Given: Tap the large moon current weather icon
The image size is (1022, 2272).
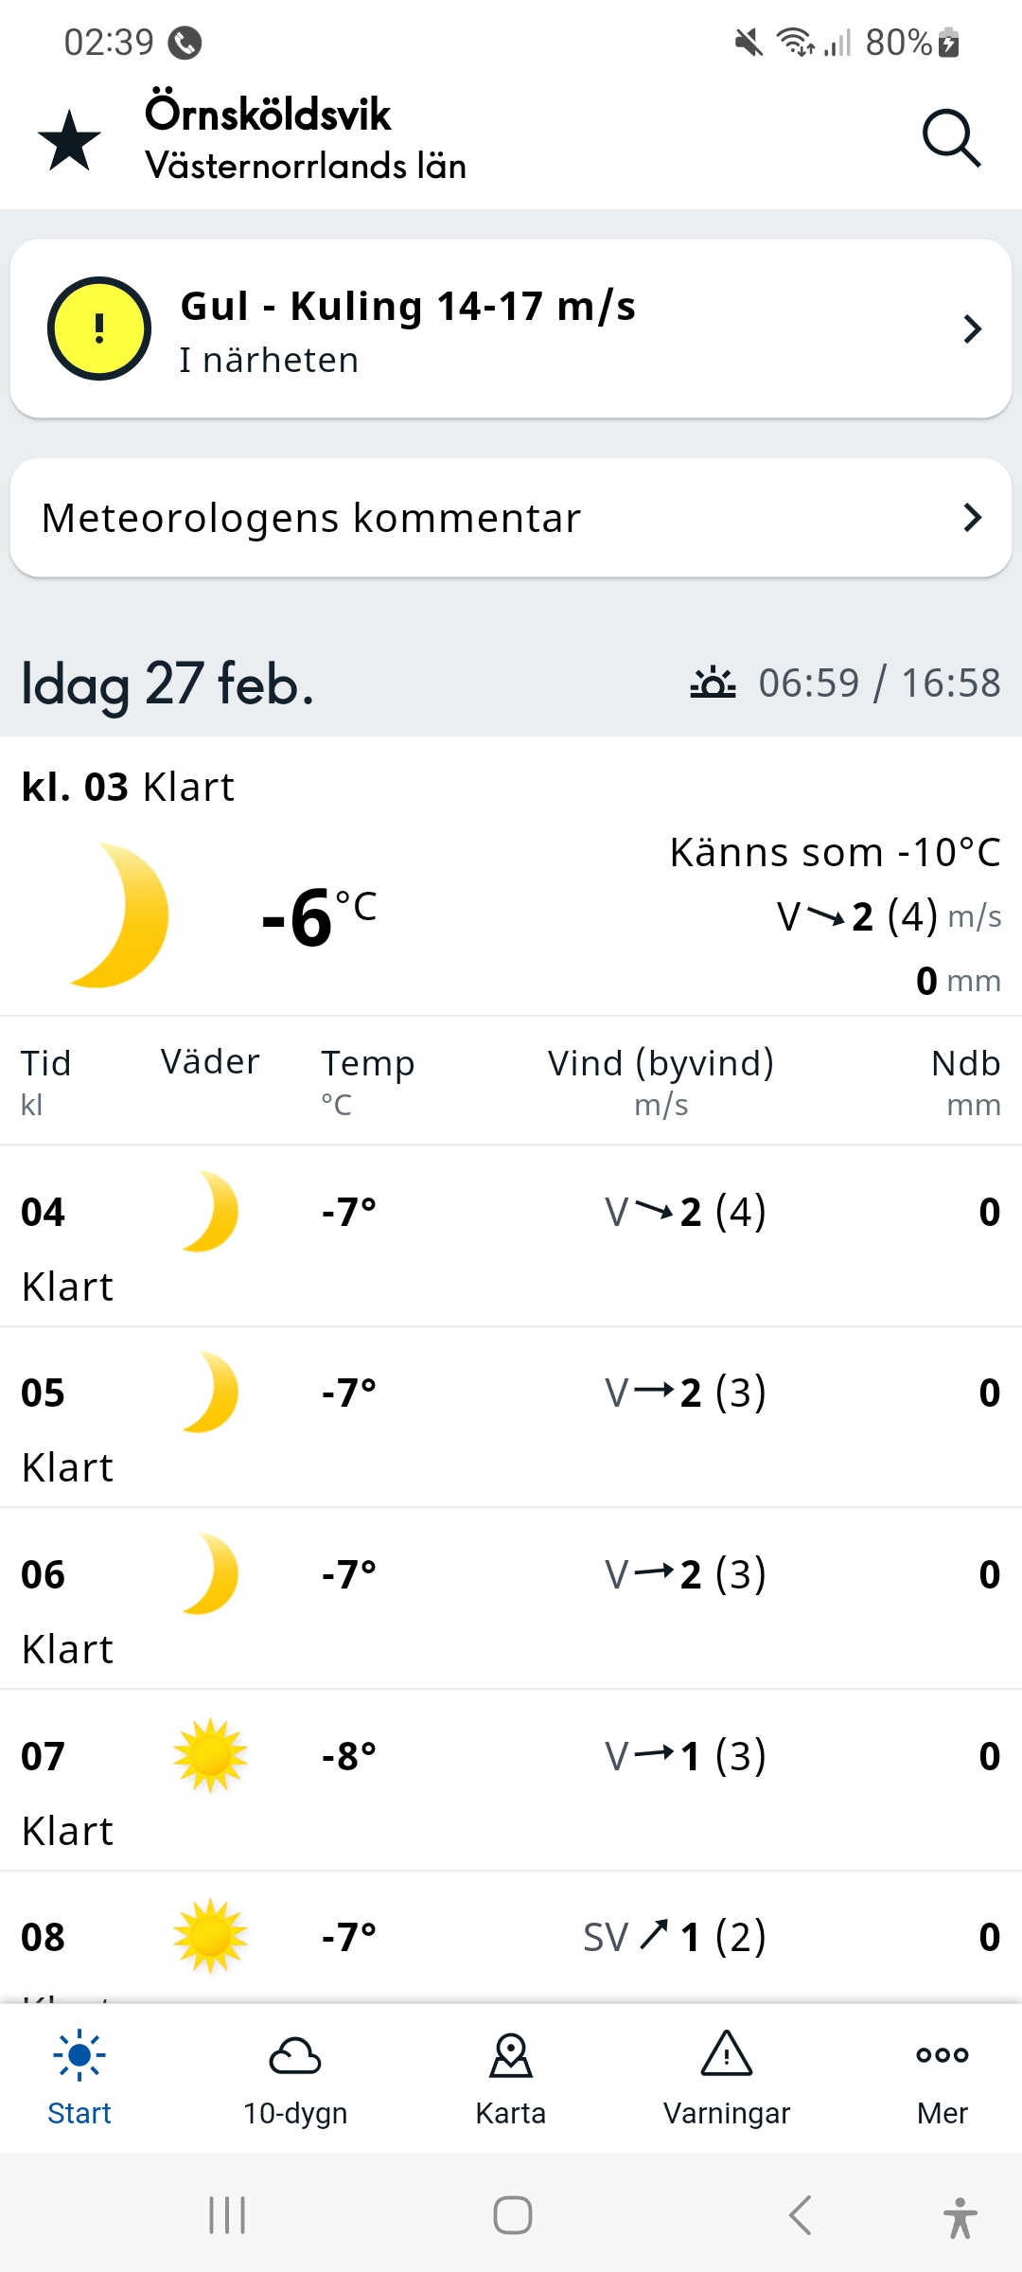Looking at the screenshot, I should tap(120, 915).
